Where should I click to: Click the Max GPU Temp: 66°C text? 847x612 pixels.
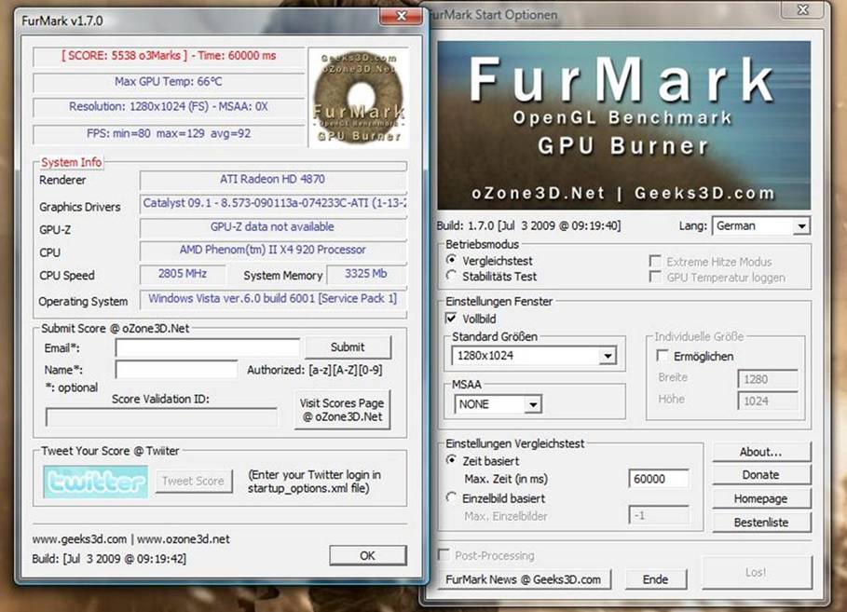(x=169, y=82)
